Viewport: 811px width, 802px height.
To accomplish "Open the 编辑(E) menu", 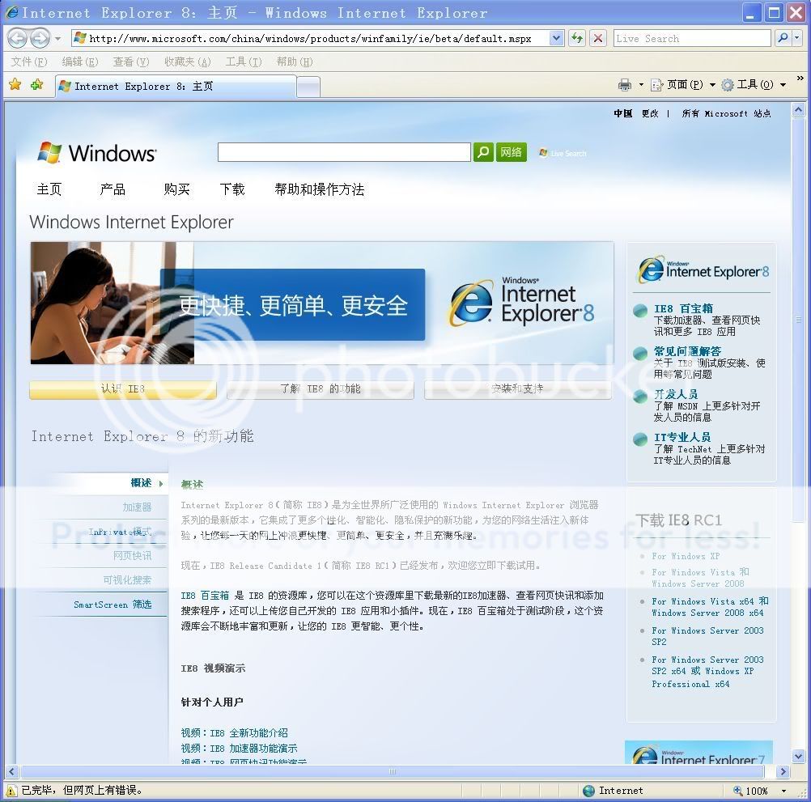I will pos(80,62).
